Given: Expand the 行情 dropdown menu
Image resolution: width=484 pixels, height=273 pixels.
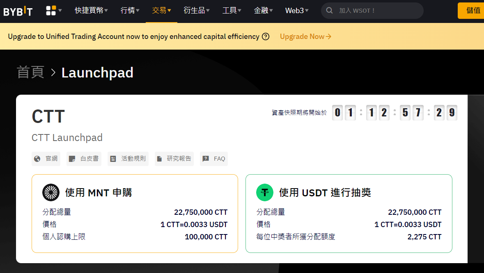Looking at the screenshot, I should 130,11.
